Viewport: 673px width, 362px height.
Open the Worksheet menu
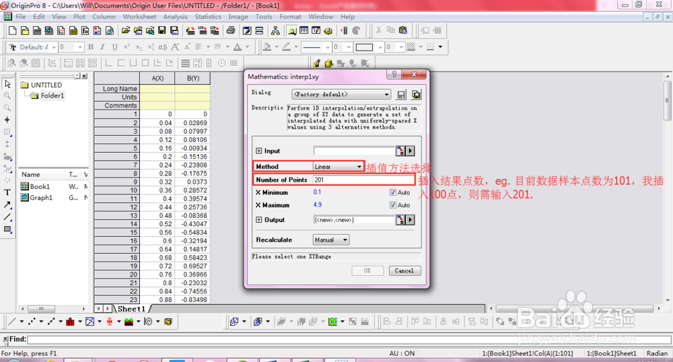(x=139, y=17)
